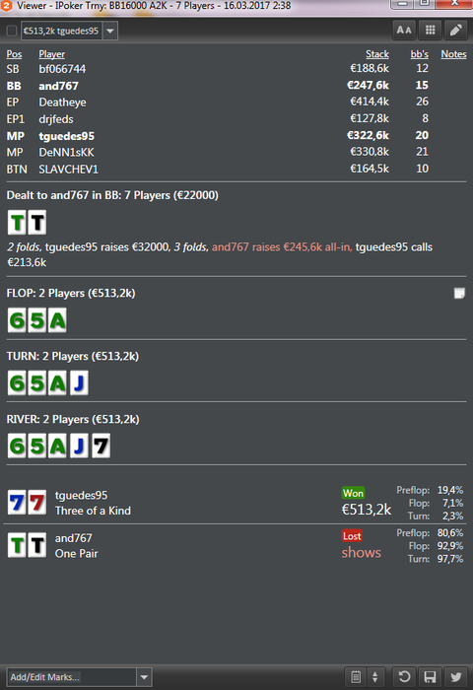Image resolution: width=473 pixels, height=690 pixels.
Task: Sort by the Pos column header
Action: (x=14, y=54)
